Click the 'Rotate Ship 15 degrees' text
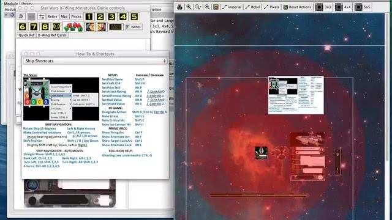 (x=39, y=128)
